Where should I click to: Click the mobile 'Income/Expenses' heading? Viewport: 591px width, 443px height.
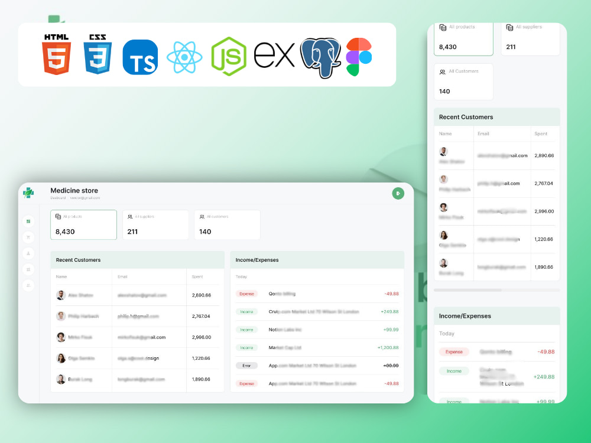(465, 316)
